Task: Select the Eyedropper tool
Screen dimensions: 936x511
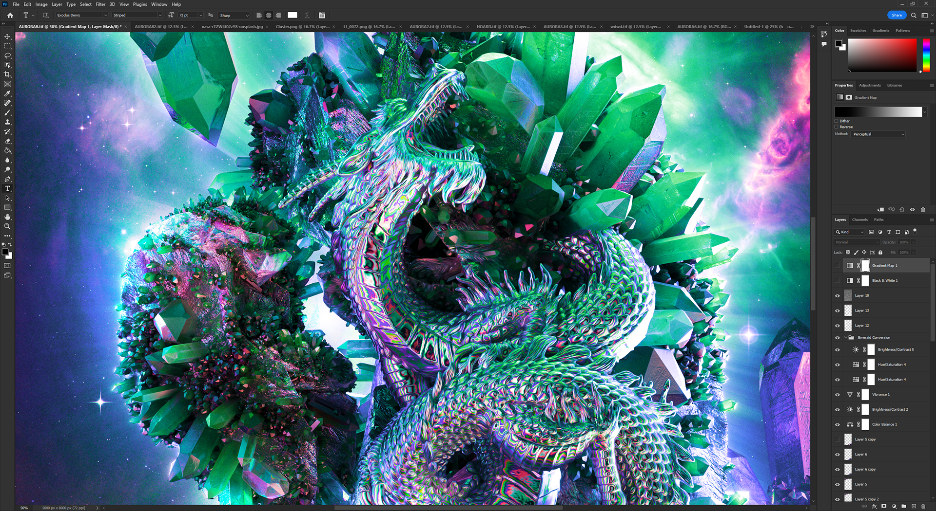Action: tap(7, 93)
